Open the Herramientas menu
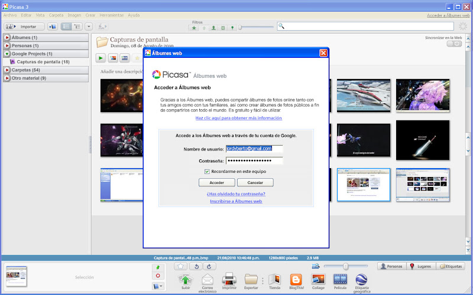 112,15
